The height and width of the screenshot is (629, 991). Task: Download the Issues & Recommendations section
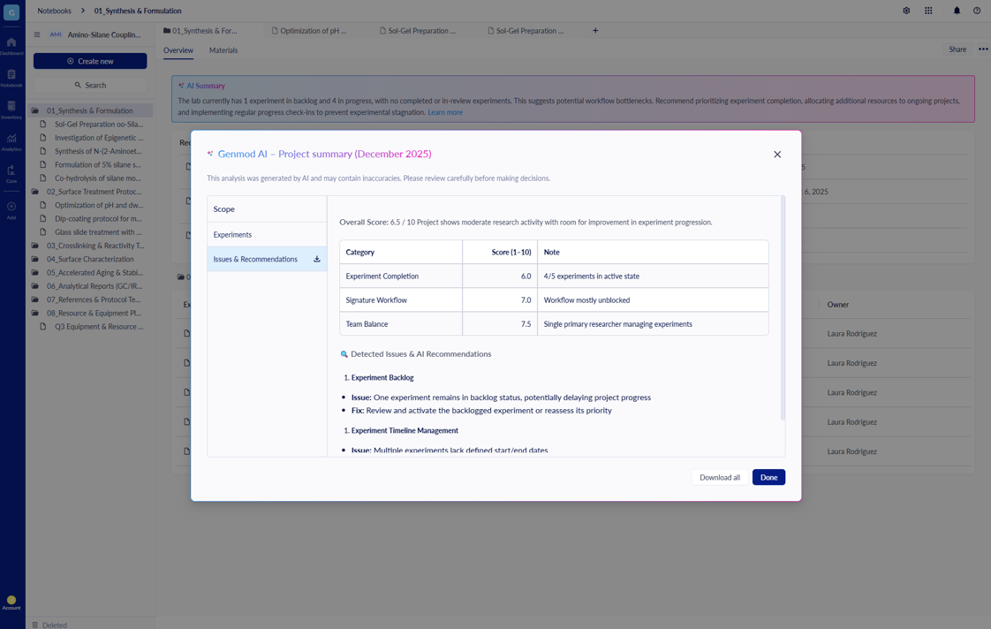point(316,259)
